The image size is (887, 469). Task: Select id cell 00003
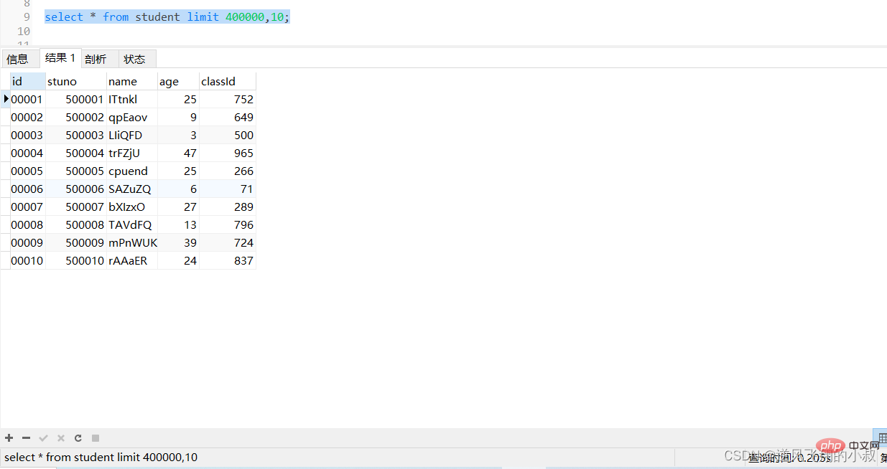coord(28,135)
